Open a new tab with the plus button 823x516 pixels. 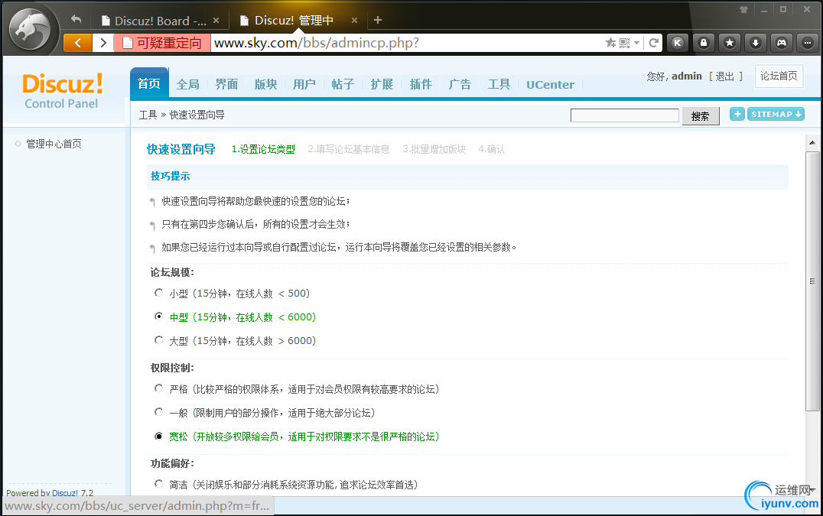(x=377, y=20)
